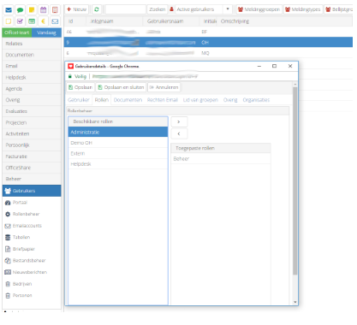
Task: Open Portaal in the sidebar
Action: point(20,203)
